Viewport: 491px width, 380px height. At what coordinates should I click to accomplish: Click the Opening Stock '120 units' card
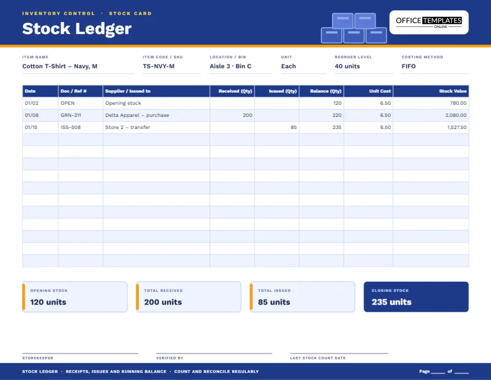(x=75, y=297)
